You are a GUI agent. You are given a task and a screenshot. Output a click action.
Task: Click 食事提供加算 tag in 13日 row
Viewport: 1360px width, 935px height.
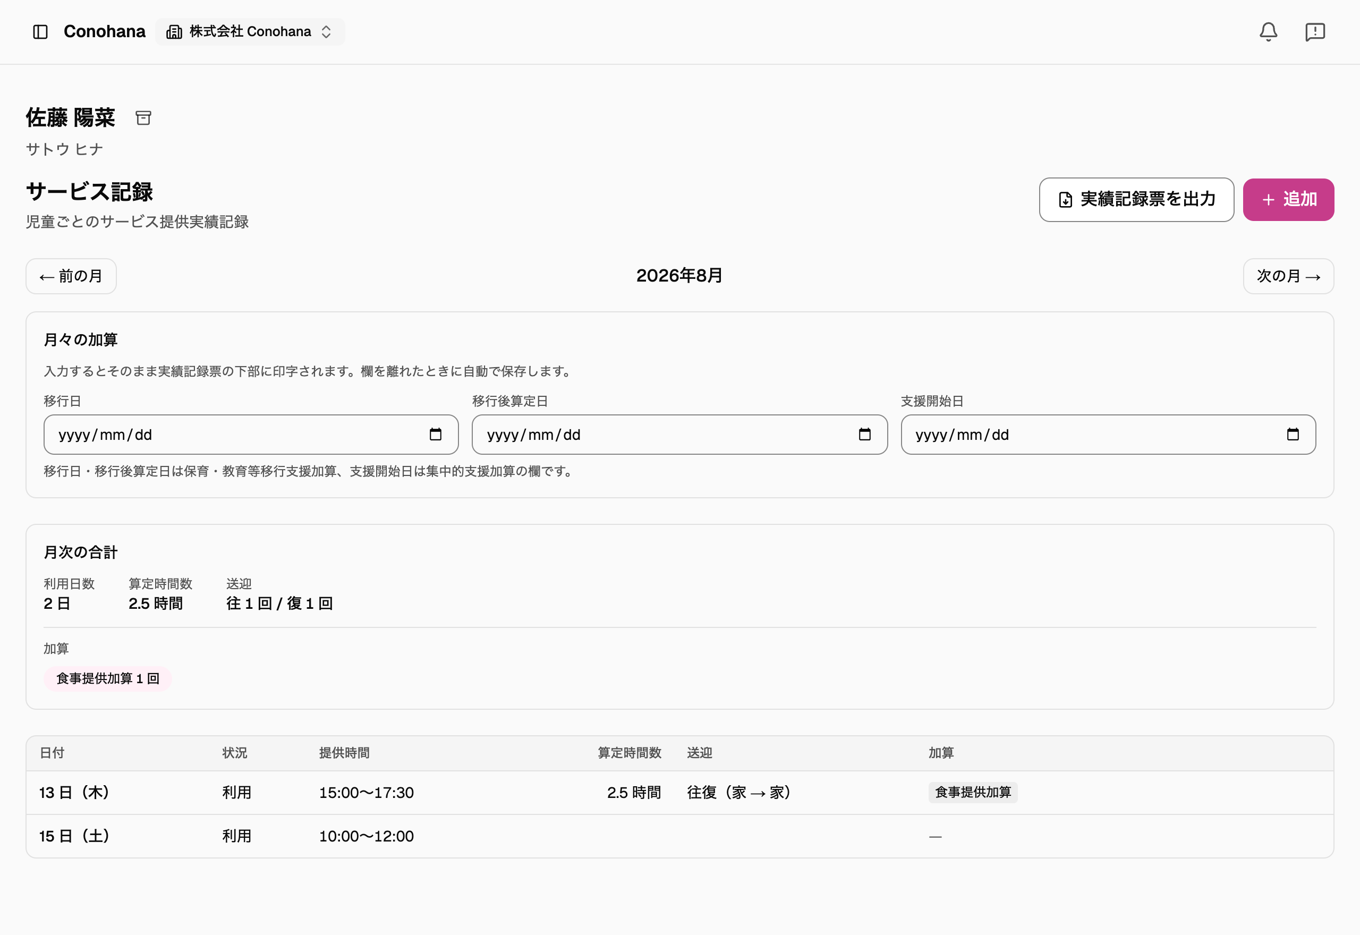point(973,792)
